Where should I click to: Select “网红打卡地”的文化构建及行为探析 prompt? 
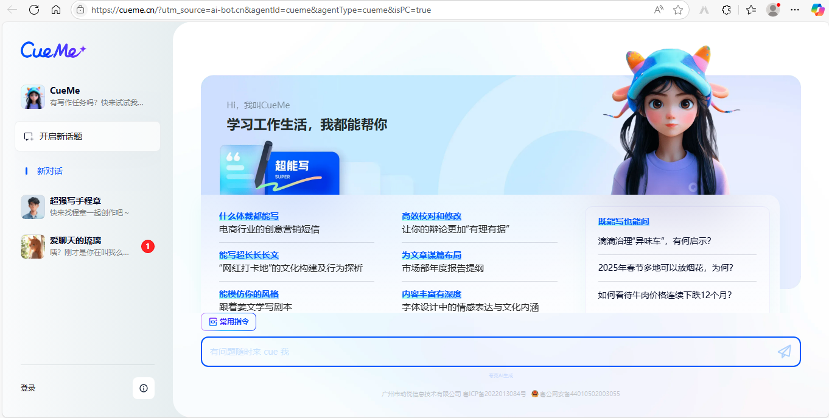(x=291, y=268)
